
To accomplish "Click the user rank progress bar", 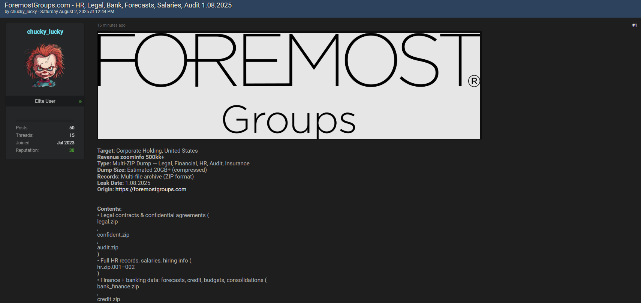I will point(45,120).
